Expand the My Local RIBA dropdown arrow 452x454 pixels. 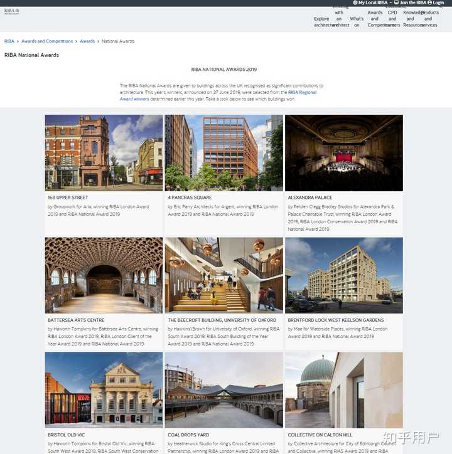pyautogui.click(x=390, y=3)
